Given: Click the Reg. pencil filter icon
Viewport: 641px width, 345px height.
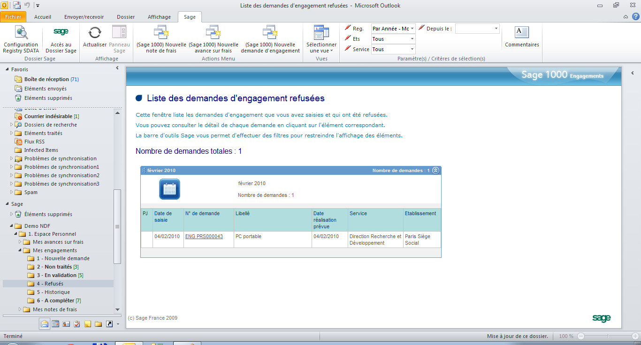Looking at the screenshot, I should (x=348, y=28).
